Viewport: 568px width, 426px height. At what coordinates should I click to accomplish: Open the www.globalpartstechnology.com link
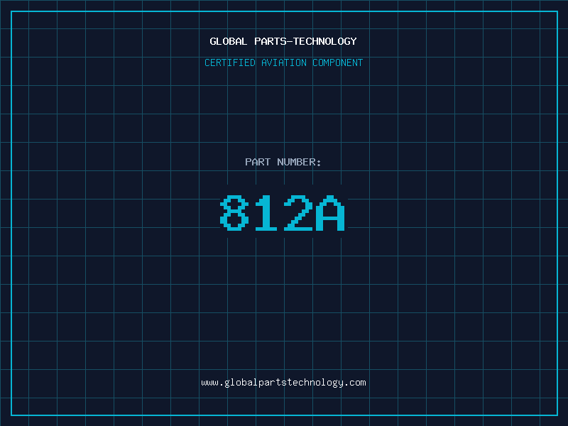(x=283, y=383)
